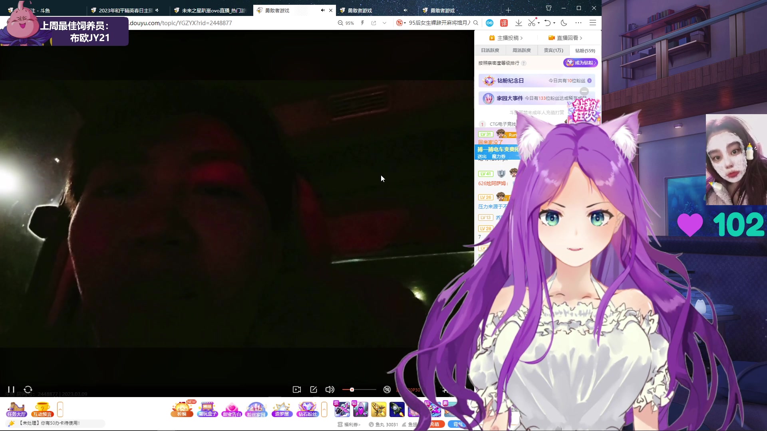Select 贵宾(1万) tab

[x=553, y=50]
